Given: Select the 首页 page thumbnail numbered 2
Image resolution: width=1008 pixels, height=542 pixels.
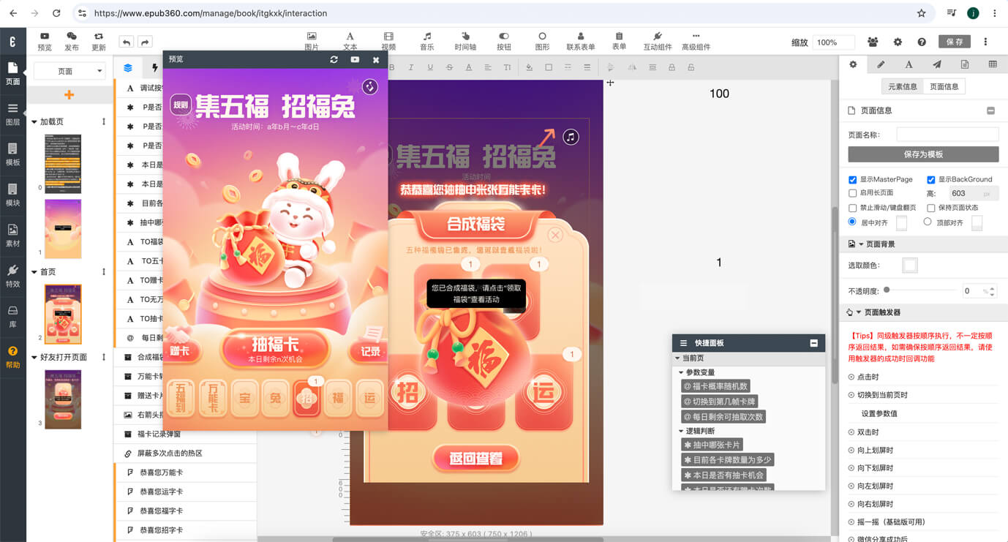Looking at the screenshot, I should (63, 314).
